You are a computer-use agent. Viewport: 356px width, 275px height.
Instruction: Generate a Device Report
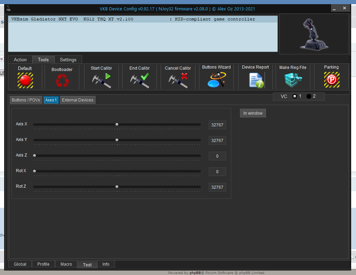(256, 80)
